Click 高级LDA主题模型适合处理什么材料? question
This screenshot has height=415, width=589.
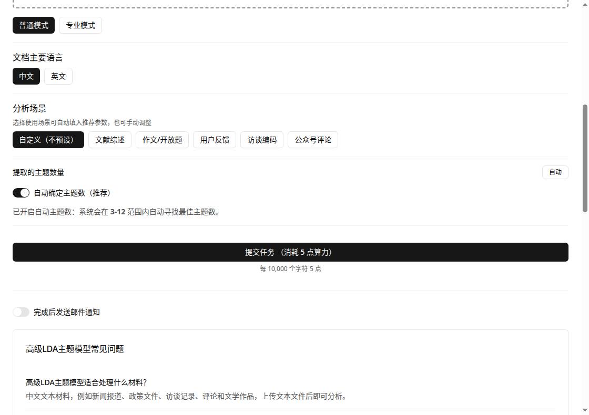pyautogui.click(x=86, y=382)
